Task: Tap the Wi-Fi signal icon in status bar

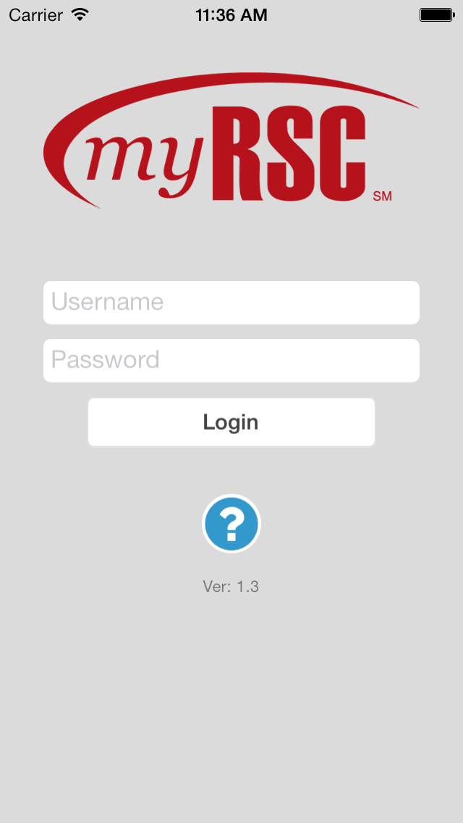Action: 80,14
